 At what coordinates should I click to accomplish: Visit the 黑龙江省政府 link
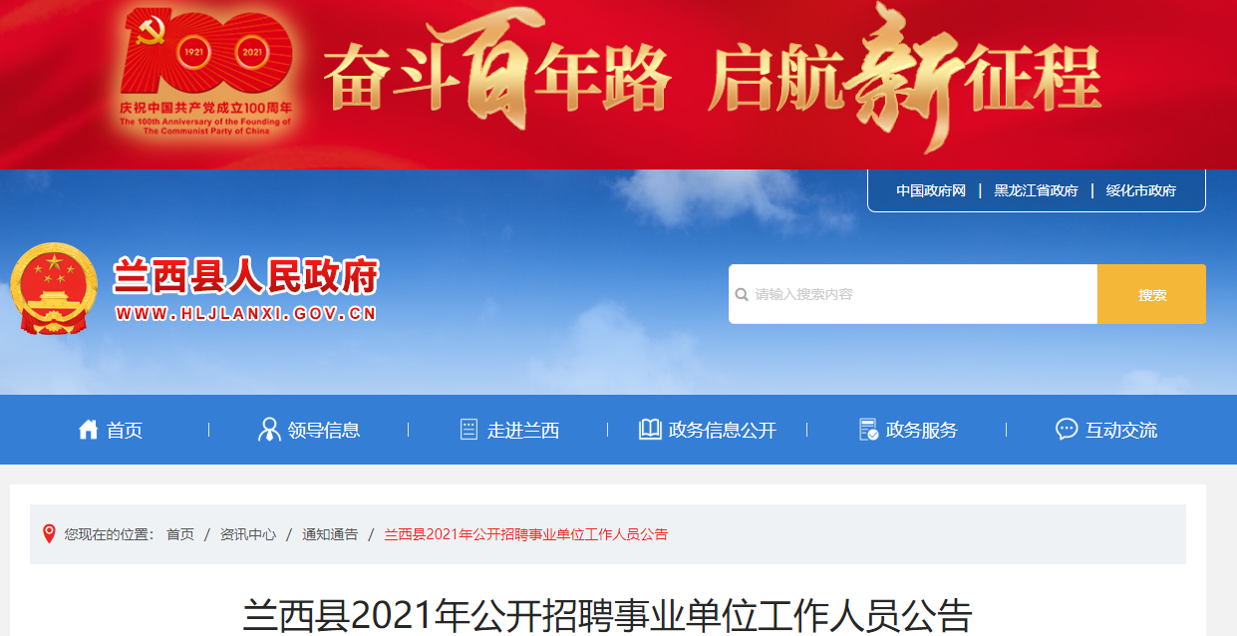click(1036, 190)
